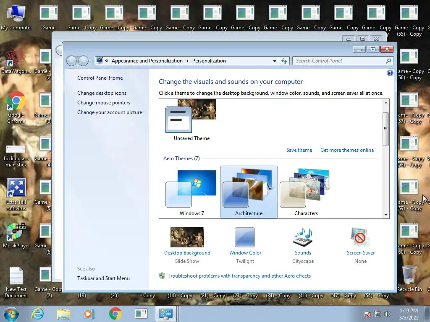Screen dimensions: 430x322
Task: Open the volume speaker tray icon
Action: [387, 314]
